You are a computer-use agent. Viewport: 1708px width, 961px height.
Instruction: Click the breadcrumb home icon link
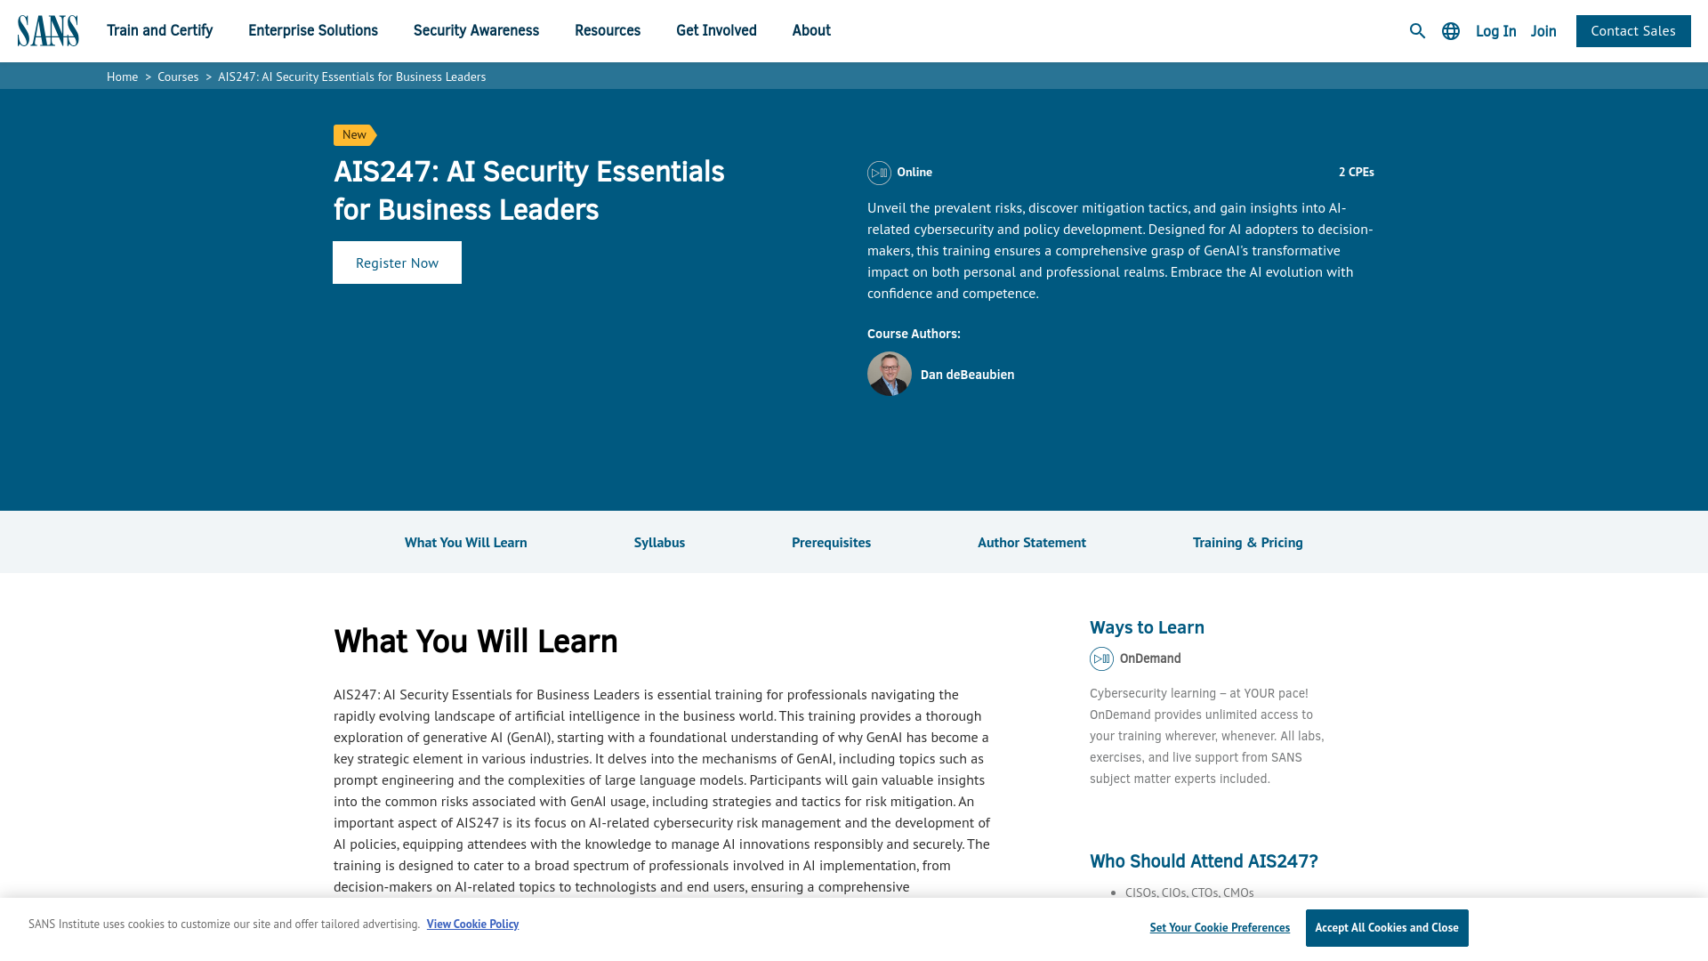click(x=122, y=77)
